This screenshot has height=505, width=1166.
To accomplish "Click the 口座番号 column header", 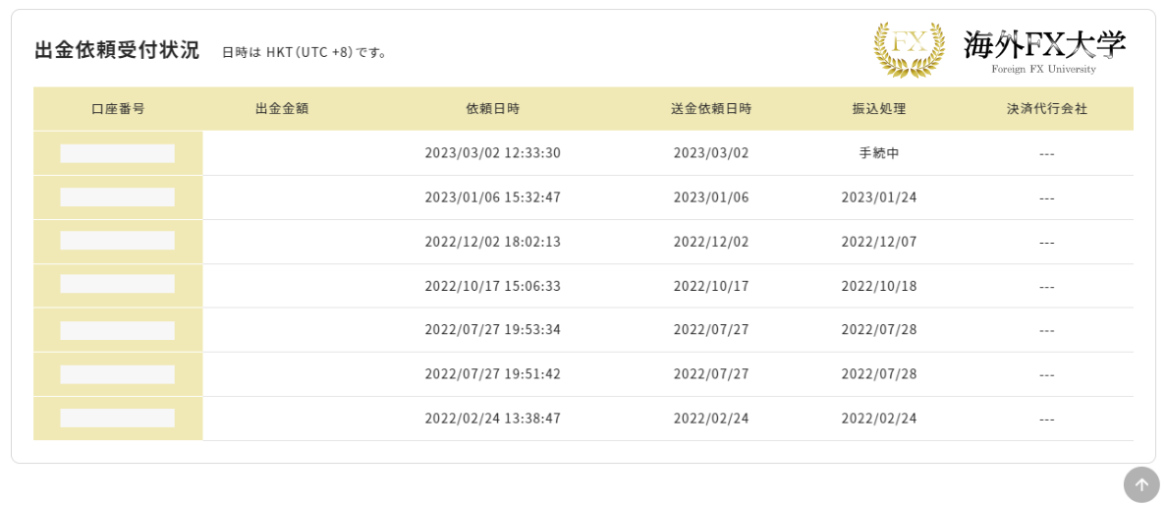I will pos(118,109).
